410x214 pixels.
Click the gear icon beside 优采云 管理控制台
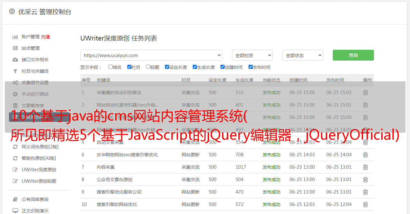12,11
